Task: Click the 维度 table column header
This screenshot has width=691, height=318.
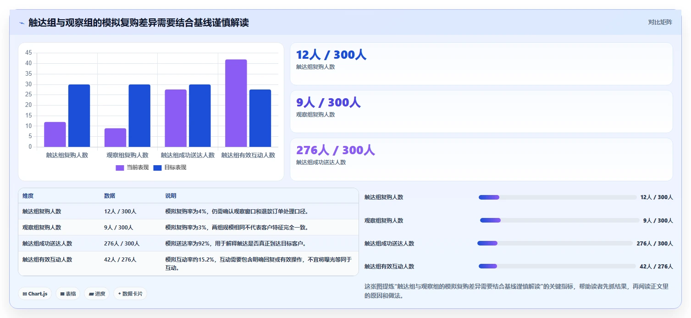Action: 28,196
